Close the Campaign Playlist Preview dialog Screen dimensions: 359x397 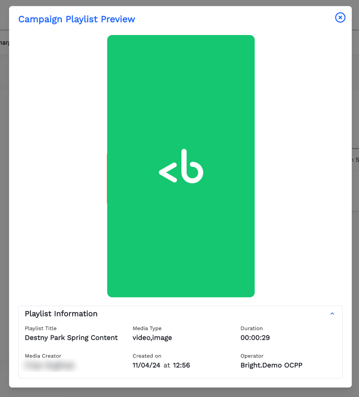(x=340, y=17)
